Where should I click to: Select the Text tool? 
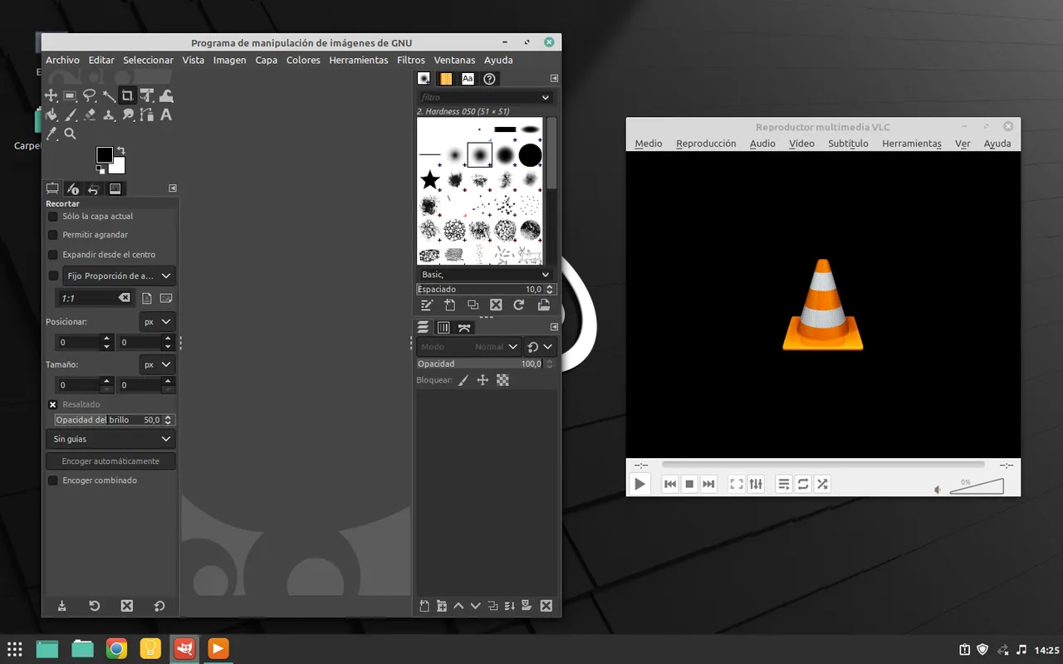(166, 115)
